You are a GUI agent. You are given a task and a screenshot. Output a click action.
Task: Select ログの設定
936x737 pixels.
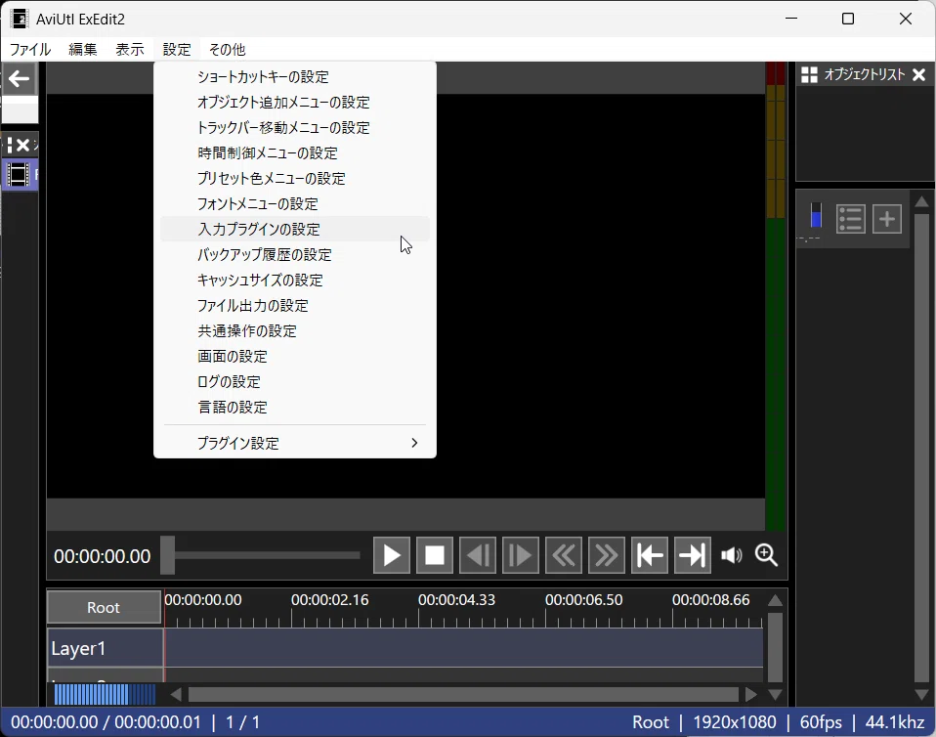click(x=295, y=381)
